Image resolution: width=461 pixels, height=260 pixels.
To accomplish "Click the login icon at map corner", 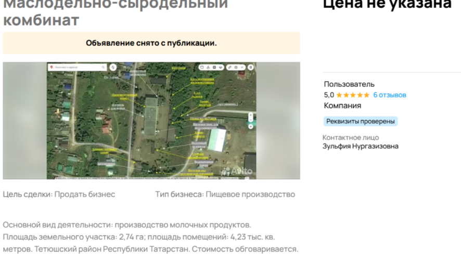I will [x=250, y=67].
